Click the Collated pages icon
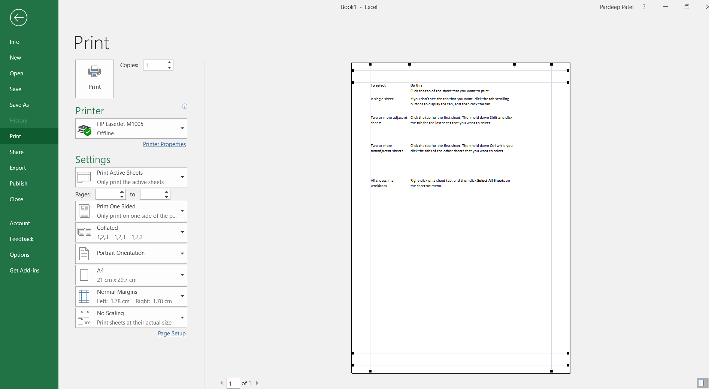Image resolution: width=709 pixels, height=389 pixels. point(84,232)
